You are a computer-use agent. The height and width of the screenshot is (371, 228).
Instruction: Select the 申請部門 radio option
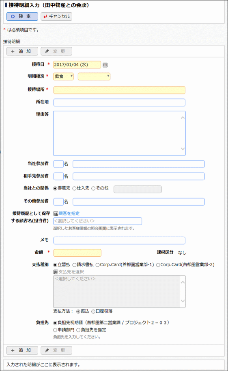(x=55, y=330)
